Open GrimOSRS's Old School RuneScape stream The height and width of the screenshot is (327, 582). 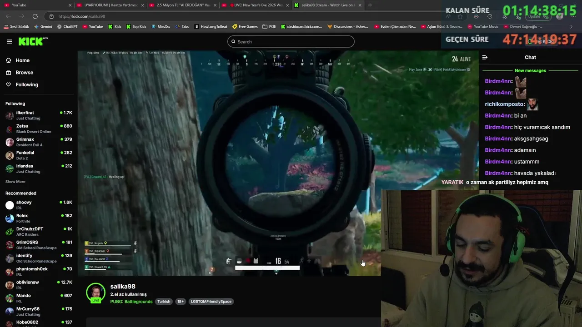[39, 245]
